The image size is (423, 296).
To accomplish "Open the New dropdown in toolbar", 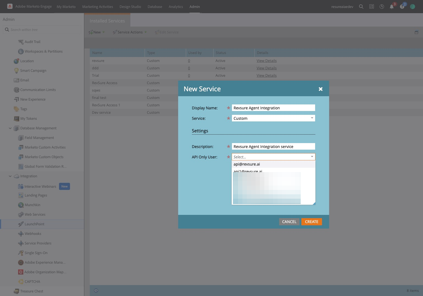I will (x=97, y=32).
